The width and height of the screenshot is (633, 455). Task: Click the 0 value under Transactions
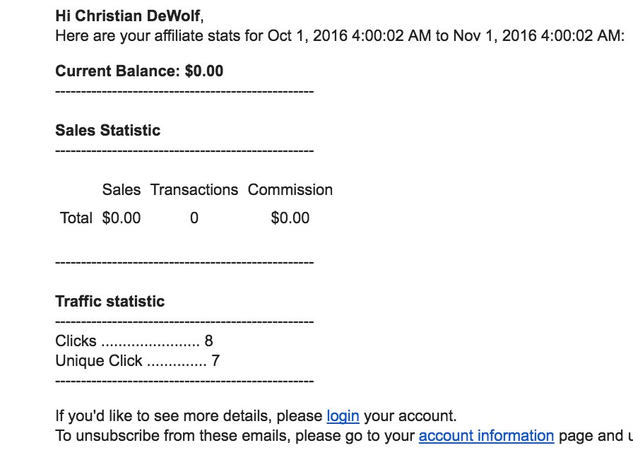[194, 218]
